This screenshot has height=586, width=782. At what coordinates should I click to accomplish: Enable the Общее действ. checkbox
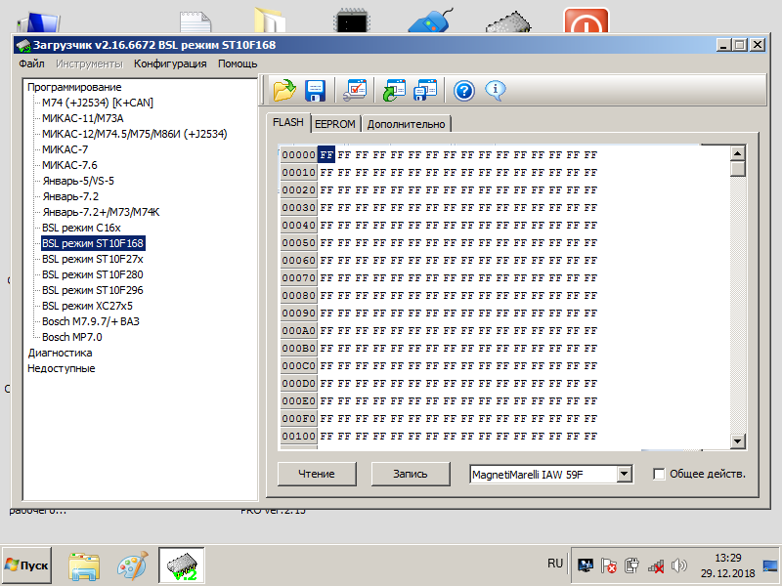(x=659, y=474)
